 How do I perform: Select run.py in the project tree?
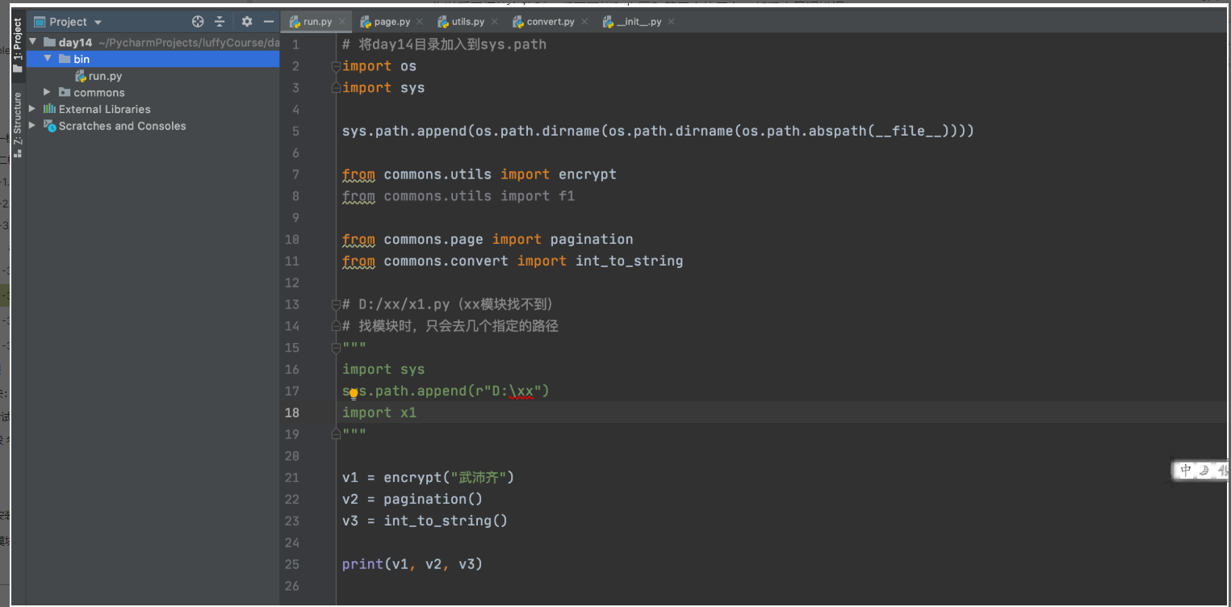[x=105, y=76]
